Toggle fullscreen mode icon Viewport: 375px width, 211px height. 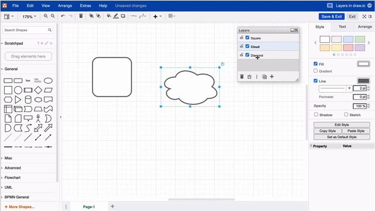364,16
